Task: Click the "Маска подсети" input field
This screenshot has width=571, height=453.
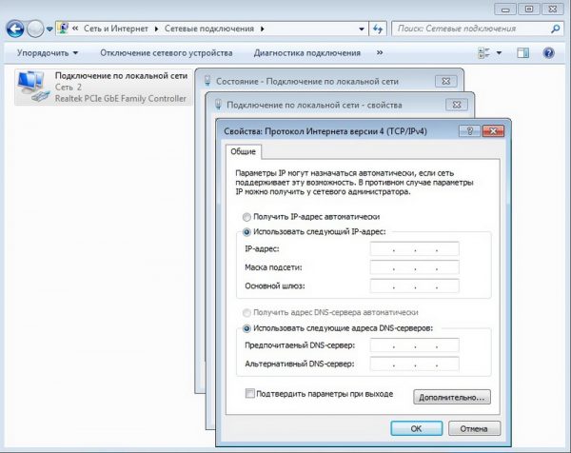Action: pos(414,267)
